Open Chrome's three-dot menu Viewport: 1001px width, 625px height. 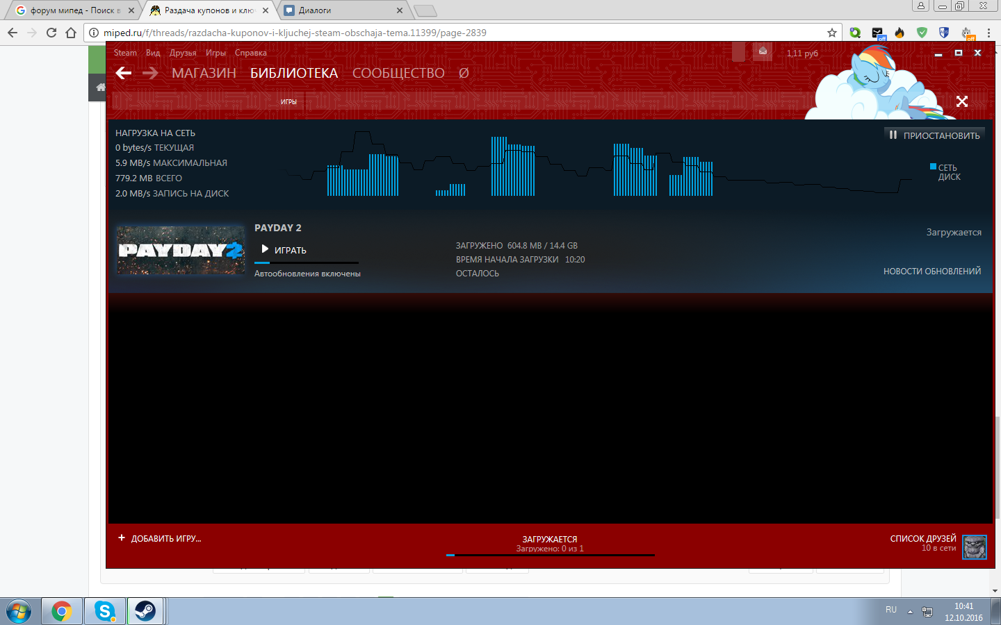click(988, 33)
